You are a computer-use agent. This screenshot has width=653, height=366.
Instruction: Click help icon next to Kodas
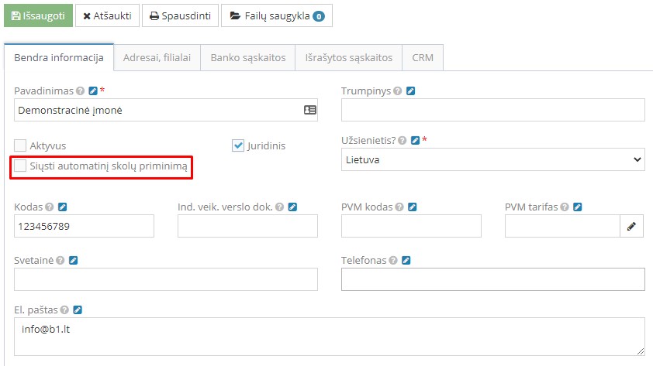click(50, 207)
